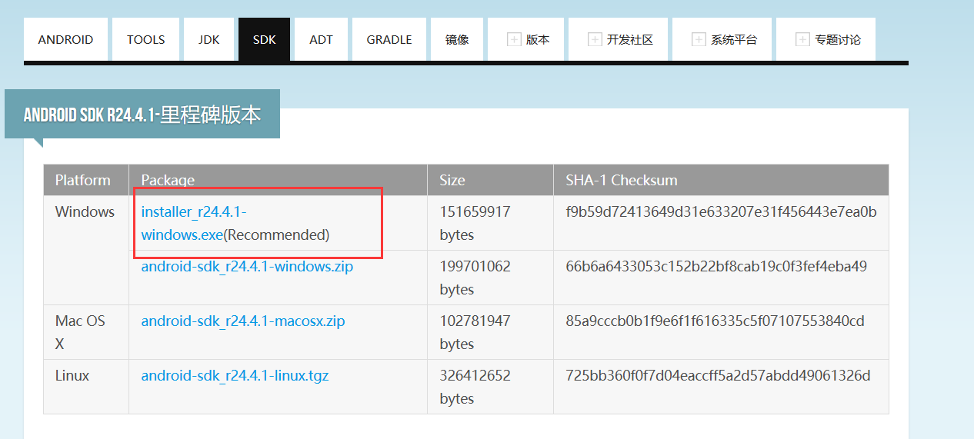Click checksum starting with 85a9cccb
Screen dimensions: 974x439
715,321
